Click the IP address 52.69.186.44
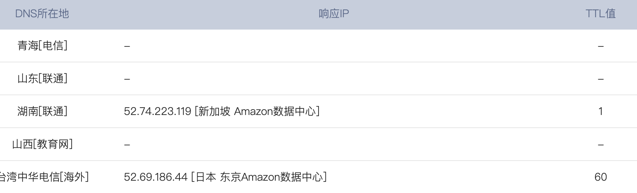 tap(155, 177)
